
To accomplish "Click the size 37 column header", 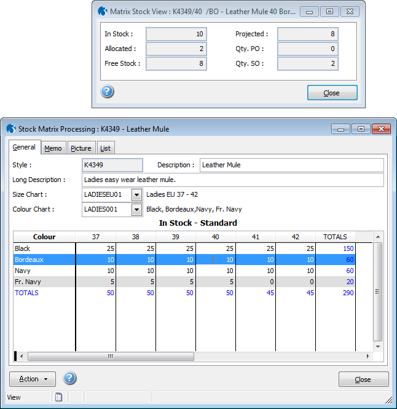I will tap(96, 237).
